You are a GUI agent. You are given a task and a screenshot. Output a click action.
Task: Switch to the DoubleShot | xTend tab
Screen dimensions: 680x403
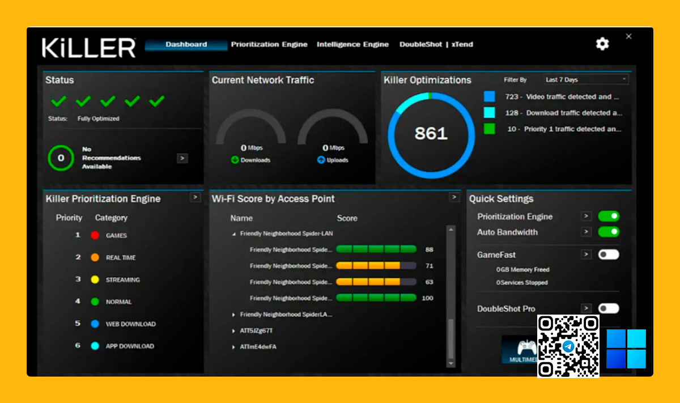click(436, 44)
